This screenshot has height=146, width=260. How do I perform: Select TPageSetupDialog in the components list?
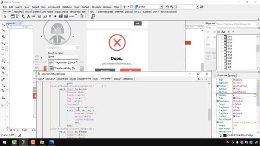coord(62,68)
